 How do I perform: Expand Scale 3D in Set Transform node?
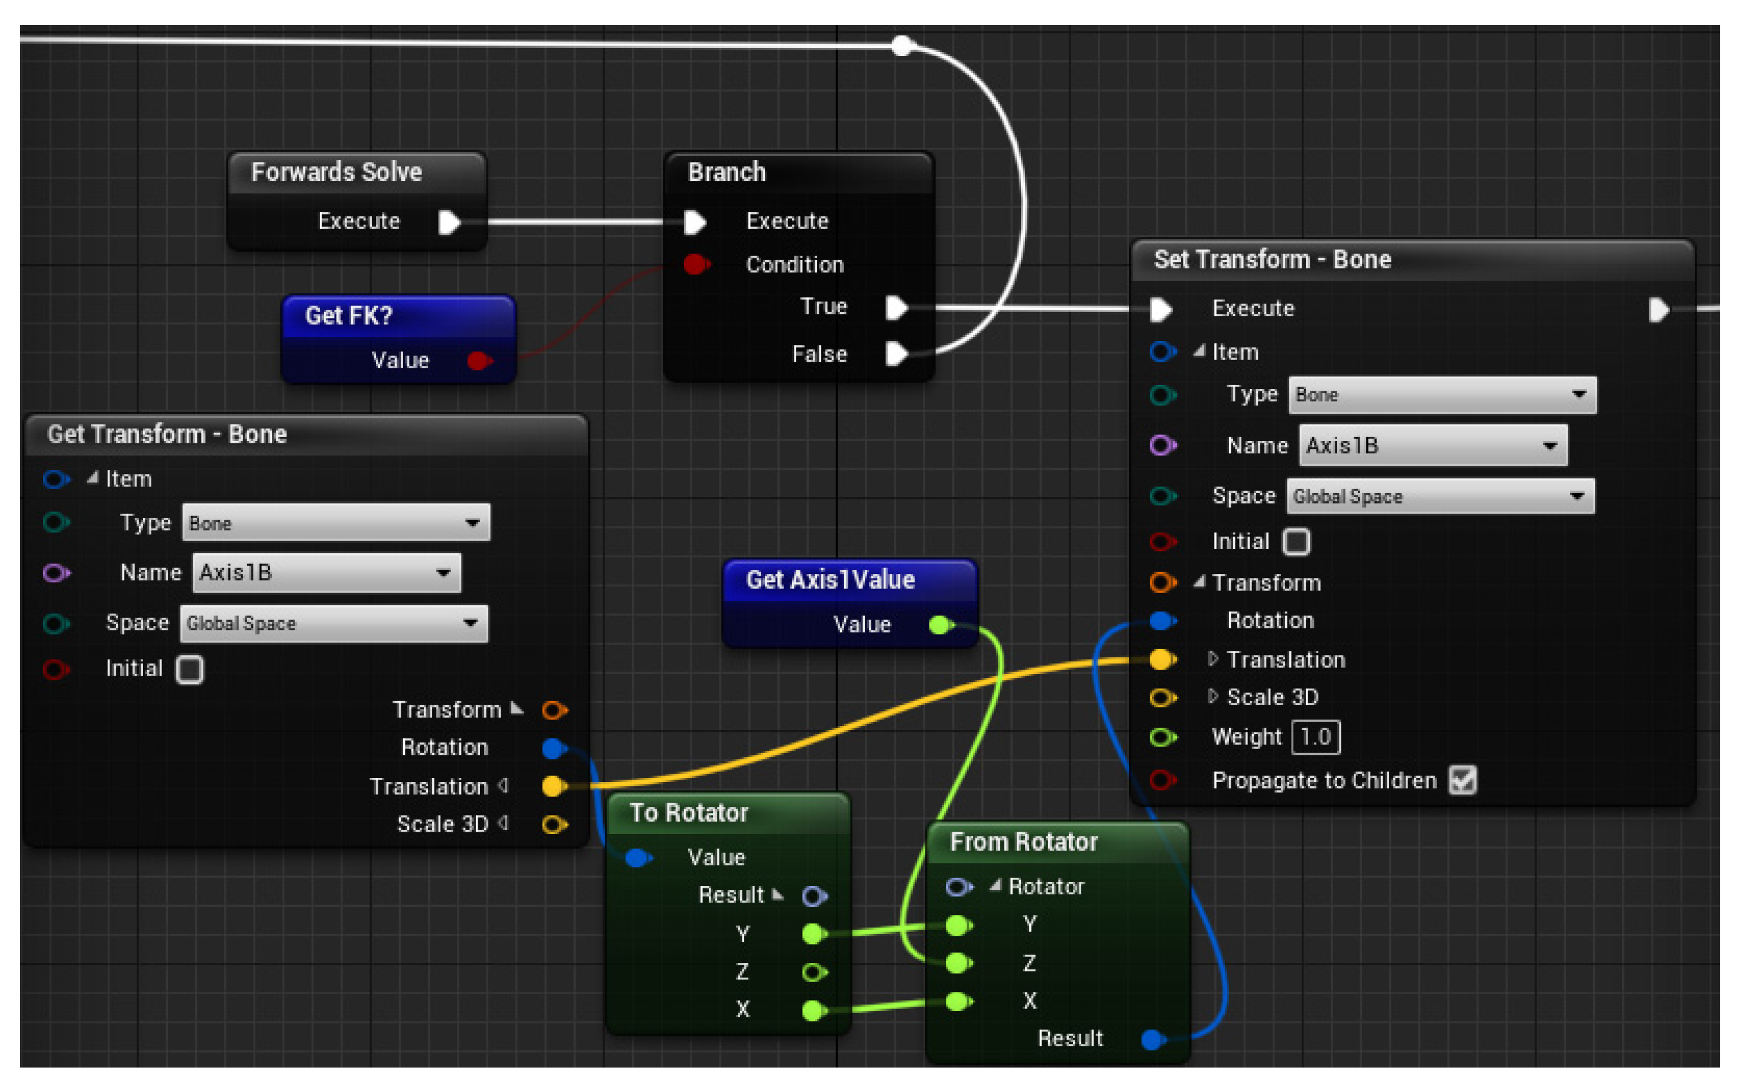click(x=1213, y=696)
